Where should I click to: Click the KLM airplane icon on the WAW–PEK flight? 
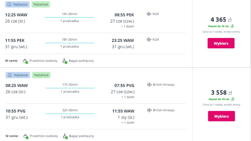(x=149, y=14)
